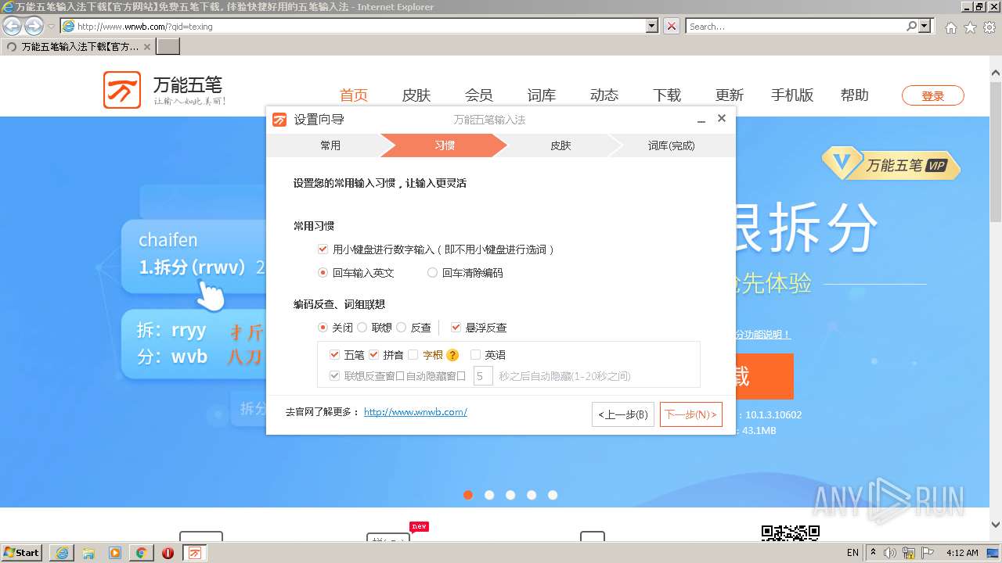The width and height of the screenshot is (1002, 563).
Task: Click the search magnifier icon
Action: 911,26
